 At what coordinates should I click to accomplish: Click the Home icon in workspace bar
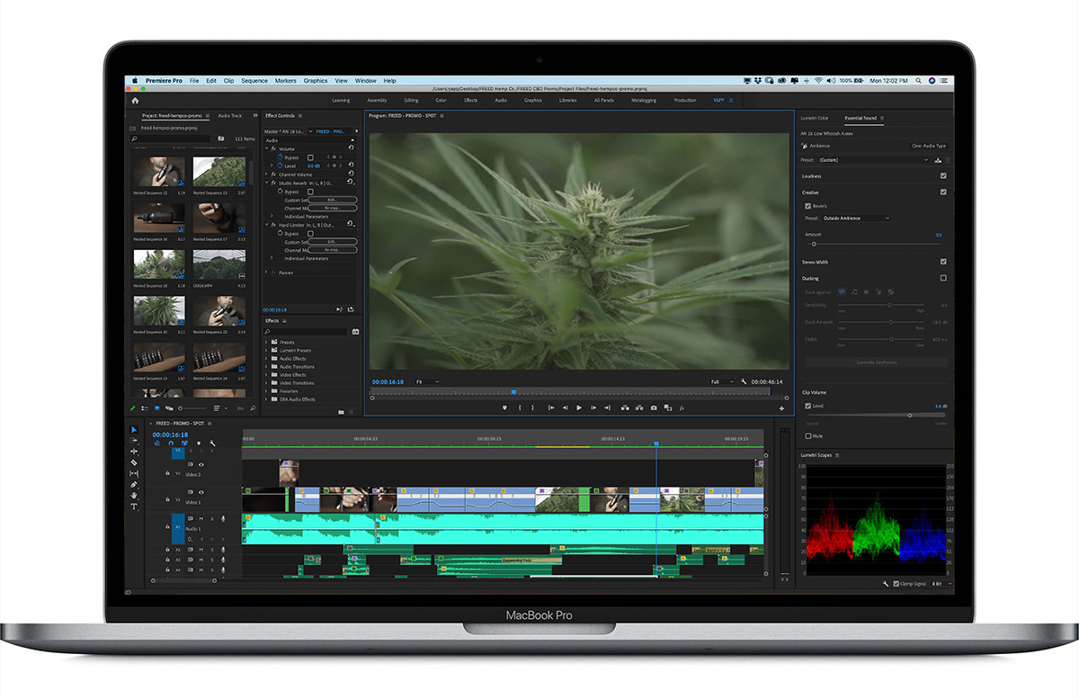(135, 100)
